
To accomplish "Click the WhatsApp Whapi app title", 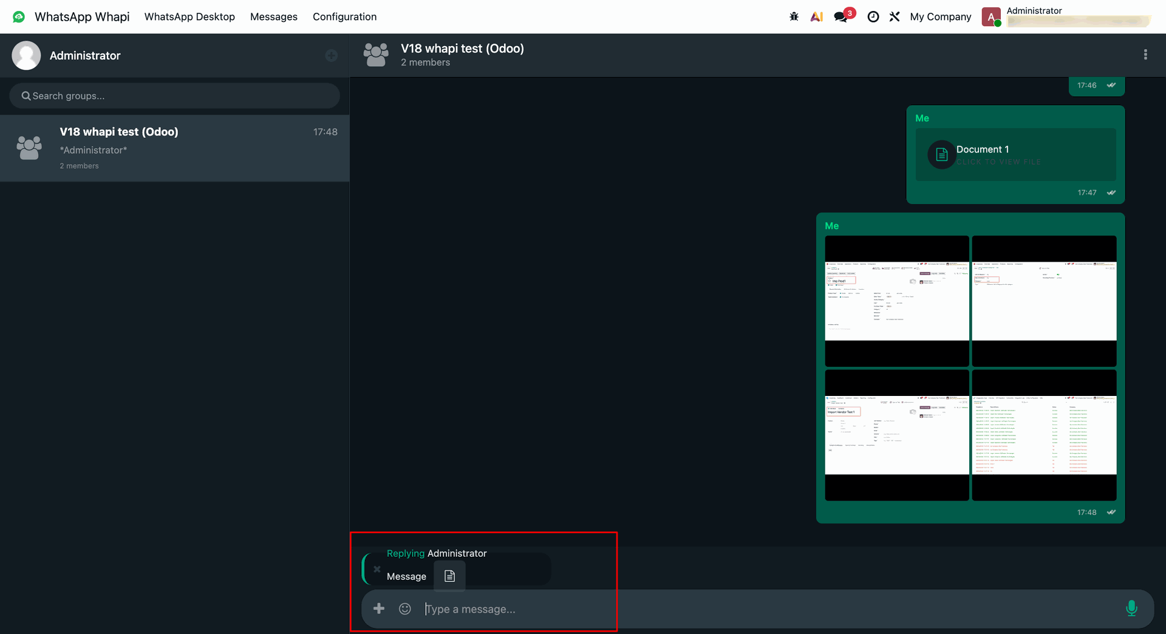I will tap(82, 17).
